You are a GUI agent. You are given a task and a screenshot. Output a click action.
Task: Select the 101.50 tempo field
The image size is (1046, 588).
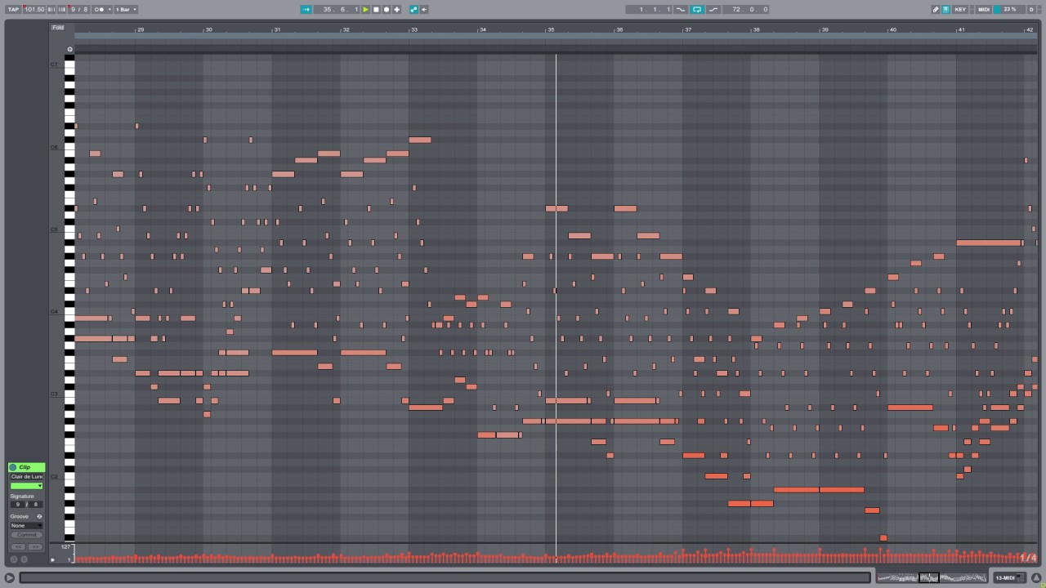coord(34,10)
